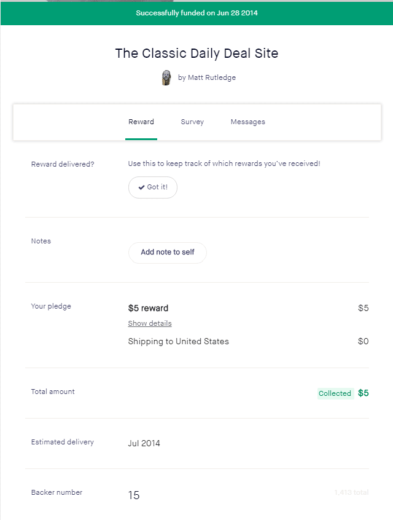
Task: Click the $5 reward heading
Action: click(148, 308)
